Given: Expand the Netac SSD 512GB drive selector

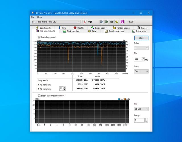Looking at the screenshot, I should [x=56, y=22].
